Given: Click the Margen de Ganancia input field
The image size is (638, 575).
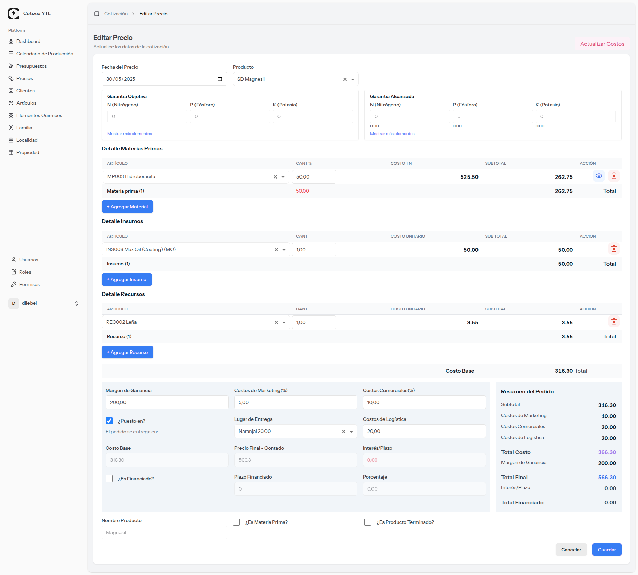Looking at the screenshot, I should click(x=167, y=402).
